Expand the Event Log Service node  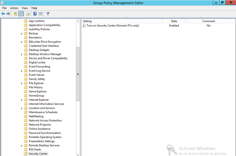(x=22, y=71)
